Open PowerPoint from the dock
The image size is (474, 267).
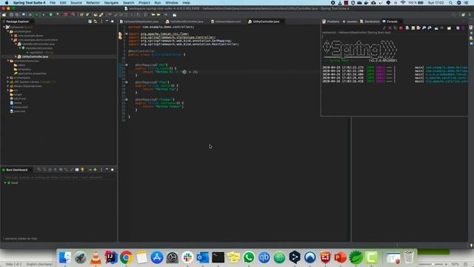pyautogui.click(x=341, y=257)
